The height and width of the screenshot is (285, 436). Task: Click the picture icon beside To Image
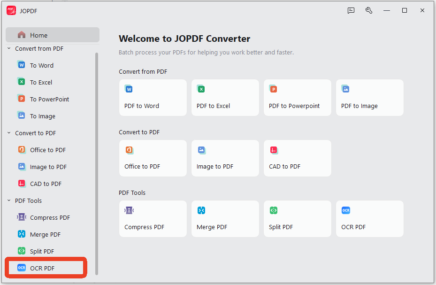[22, 116]
